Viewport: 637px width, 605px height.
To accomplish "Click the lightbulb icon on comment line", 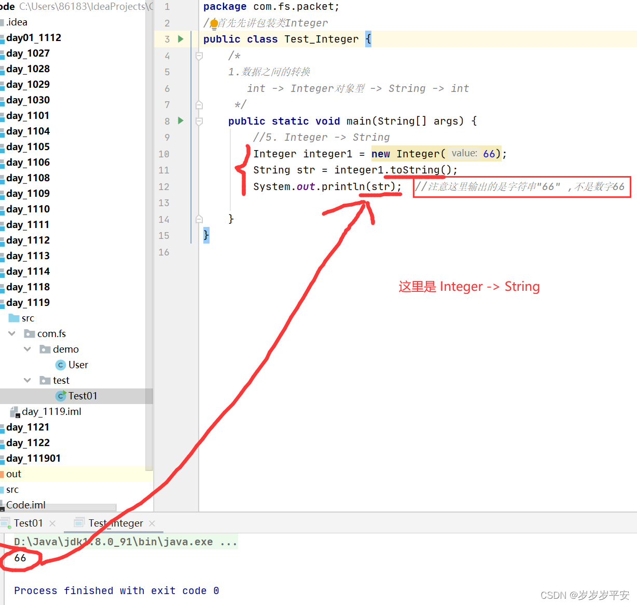I will coord(214,23).
